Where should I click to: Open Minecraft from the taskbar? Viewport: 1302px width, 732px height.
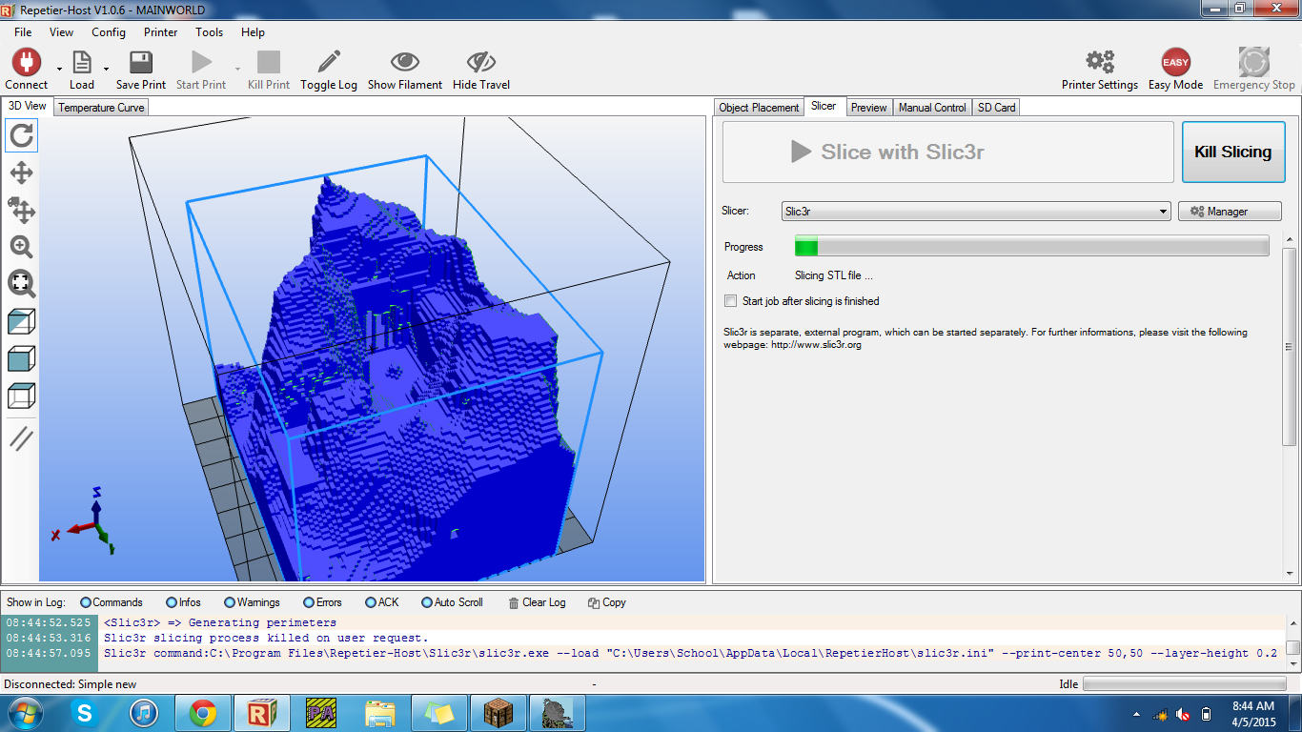(498, 712)
